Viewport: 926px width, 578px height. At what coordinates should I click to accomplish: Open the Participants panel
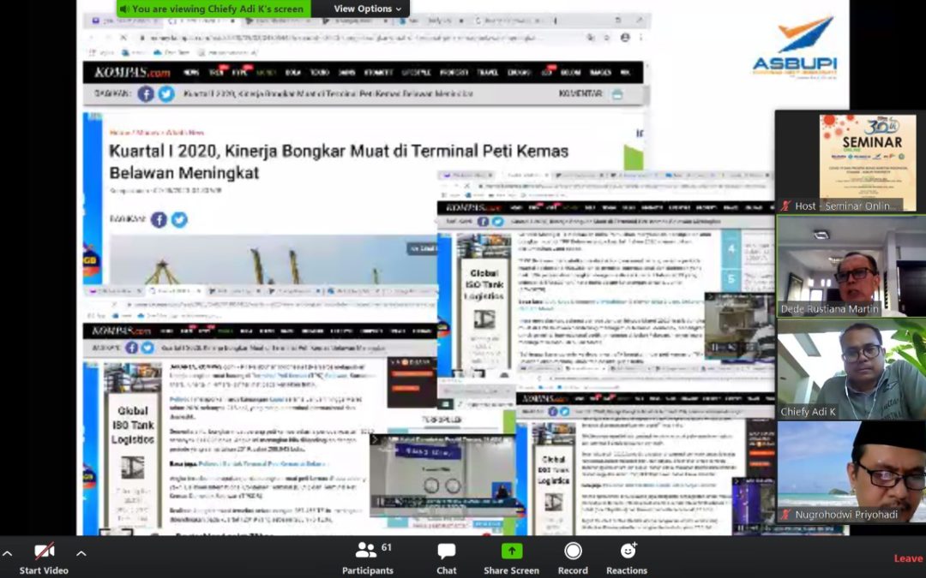pyautogui.click(x=367, y=558)
